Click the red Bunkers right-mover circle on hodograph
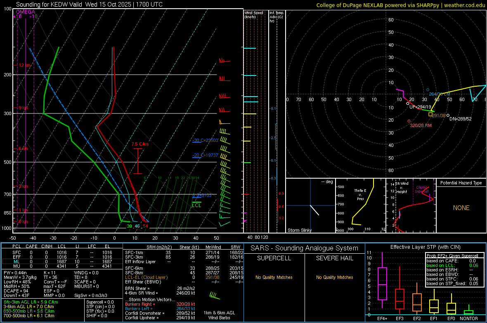487x323 pixels. point(409,121)
